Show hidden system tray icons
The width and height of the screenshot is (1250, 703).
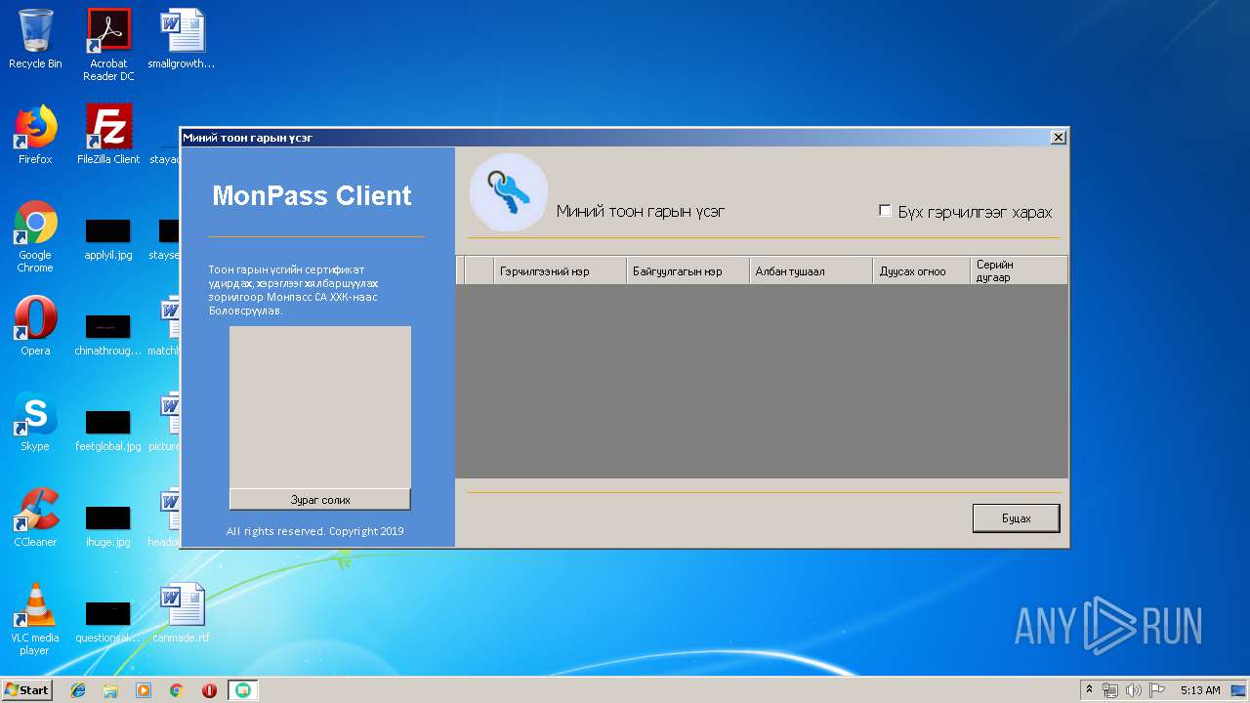click(x=1089, y=689)
